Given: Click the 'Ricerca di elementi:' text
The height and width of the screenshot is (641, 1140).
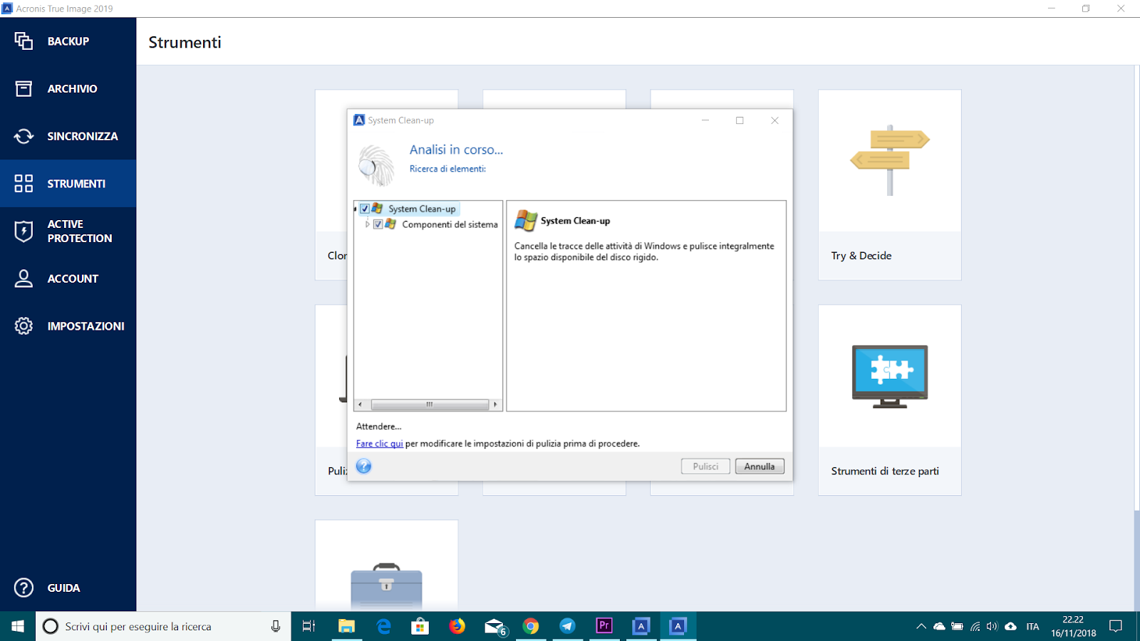Looking at the screenshot, I should [x=447, y=169].
